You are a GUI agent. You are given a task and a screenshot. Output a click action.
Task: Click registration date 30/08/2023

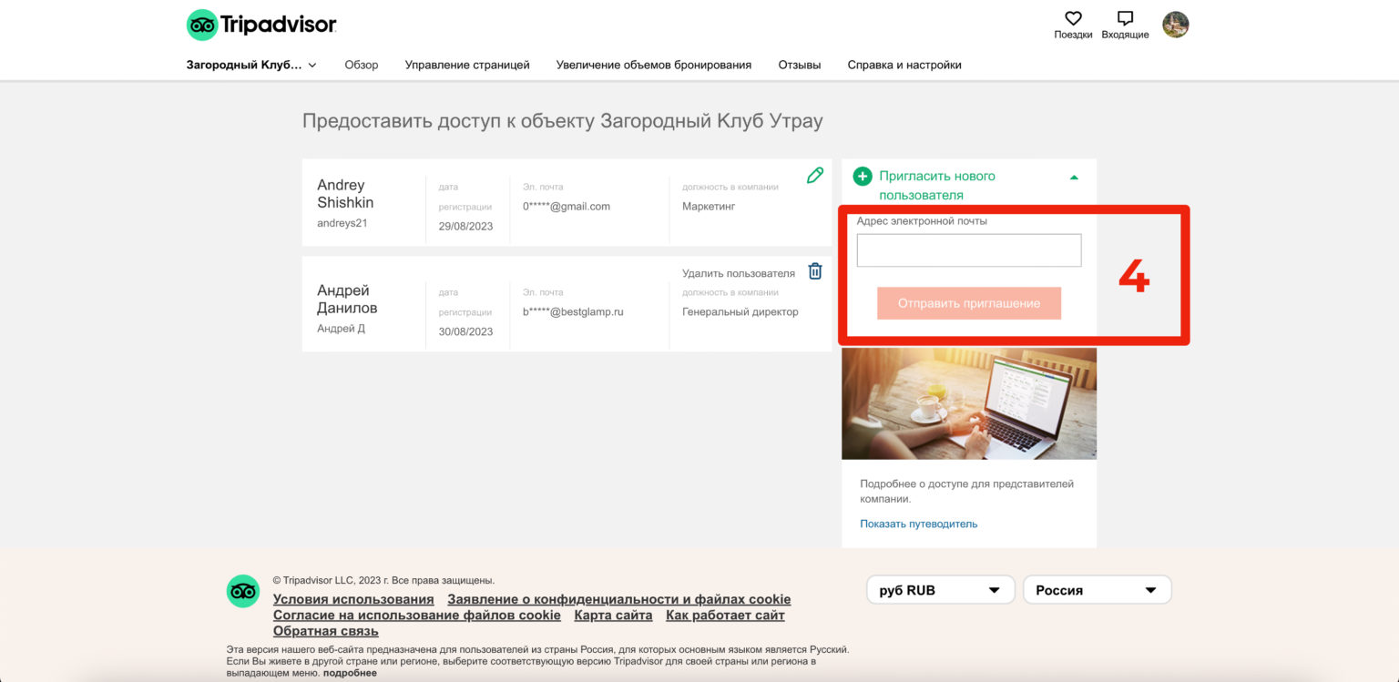465,331
